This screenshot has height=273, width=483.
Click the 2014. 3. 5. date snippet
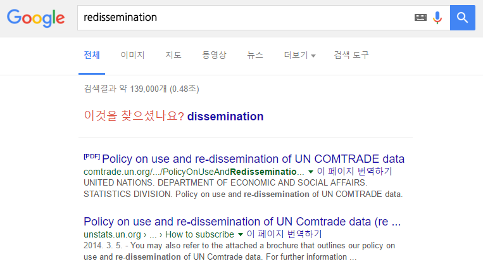point(103,246)
